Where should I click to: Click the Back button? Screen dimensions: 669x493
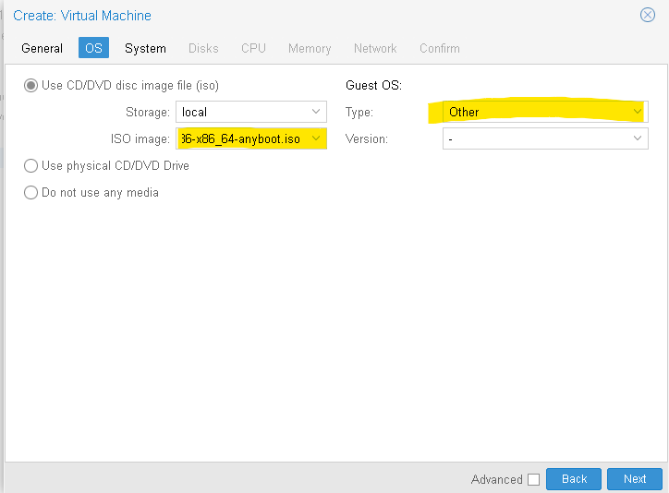click(x=574, y=479)
